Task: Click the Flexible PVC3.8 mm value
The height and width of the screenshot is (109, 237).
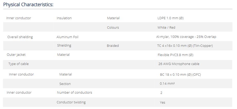Action: [x=175, y=55]
